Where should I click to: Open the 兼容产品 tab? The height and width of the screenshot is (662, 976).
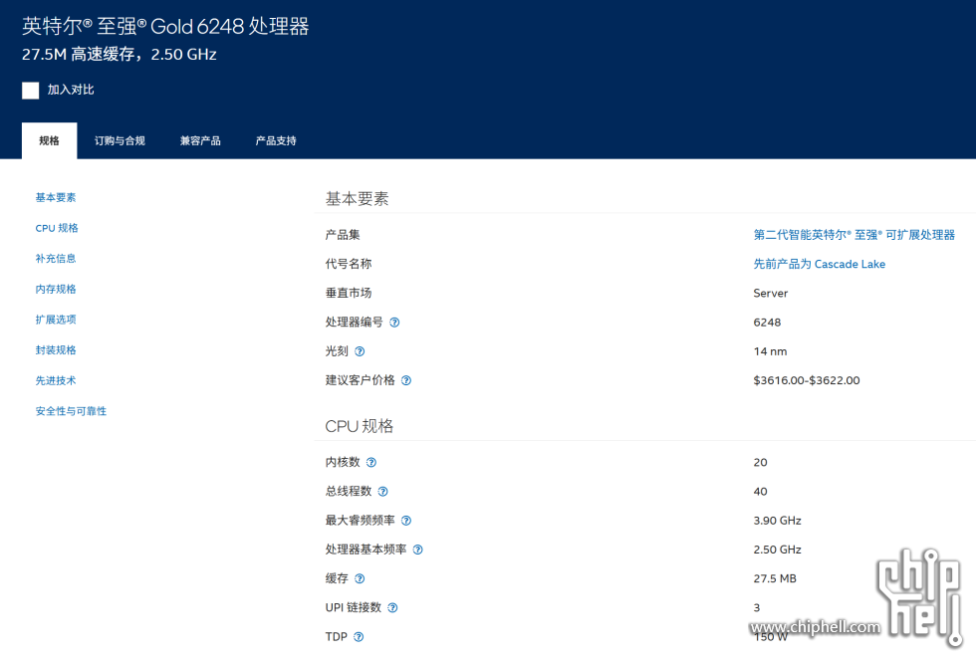tap(200, 140)
